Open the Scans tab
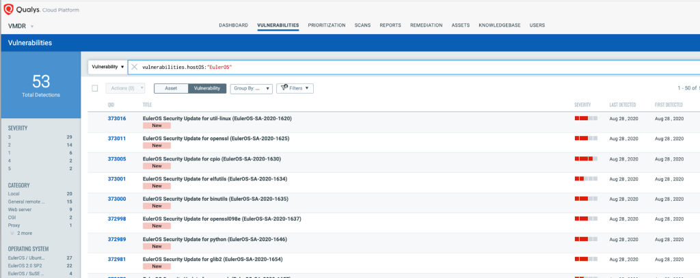The height and width of the screenshot is (278, 700). [x=362, y=25]
